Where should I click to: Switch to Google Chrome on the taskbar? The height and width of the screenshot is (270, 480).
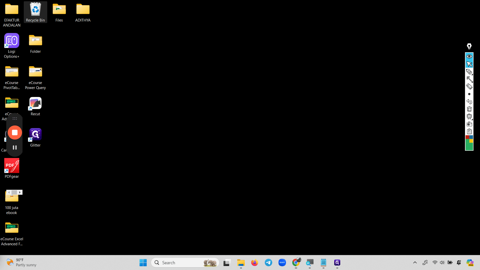(296, 262)
